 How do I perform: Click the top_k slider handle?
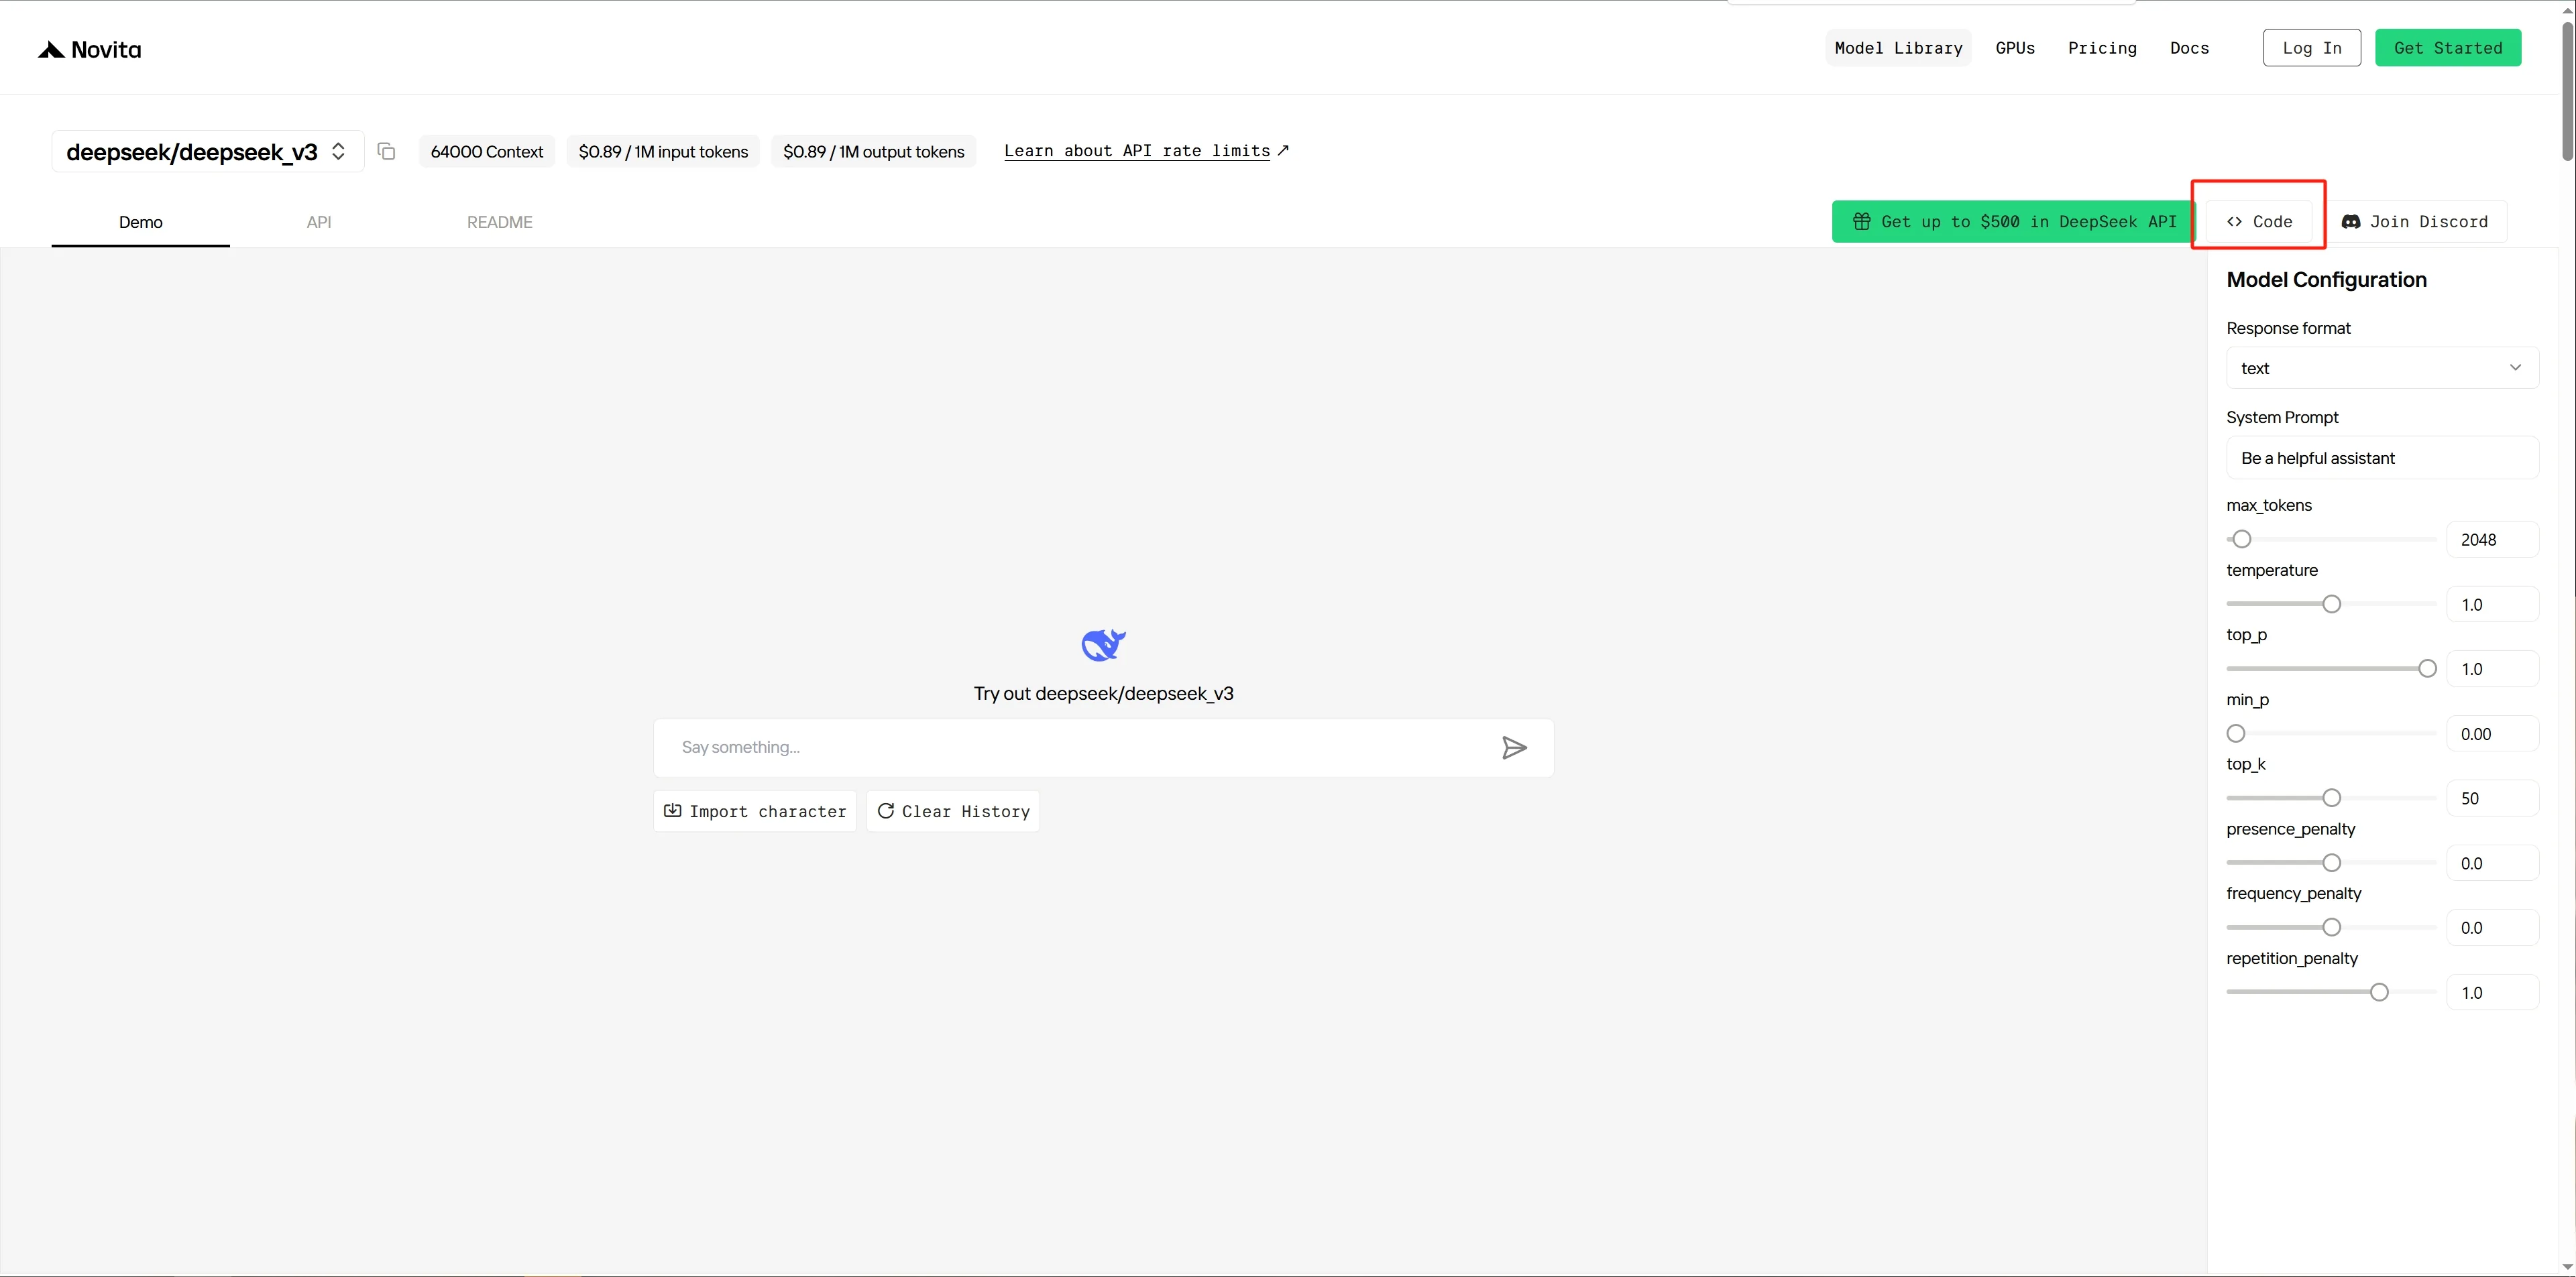click(2331, 798)
